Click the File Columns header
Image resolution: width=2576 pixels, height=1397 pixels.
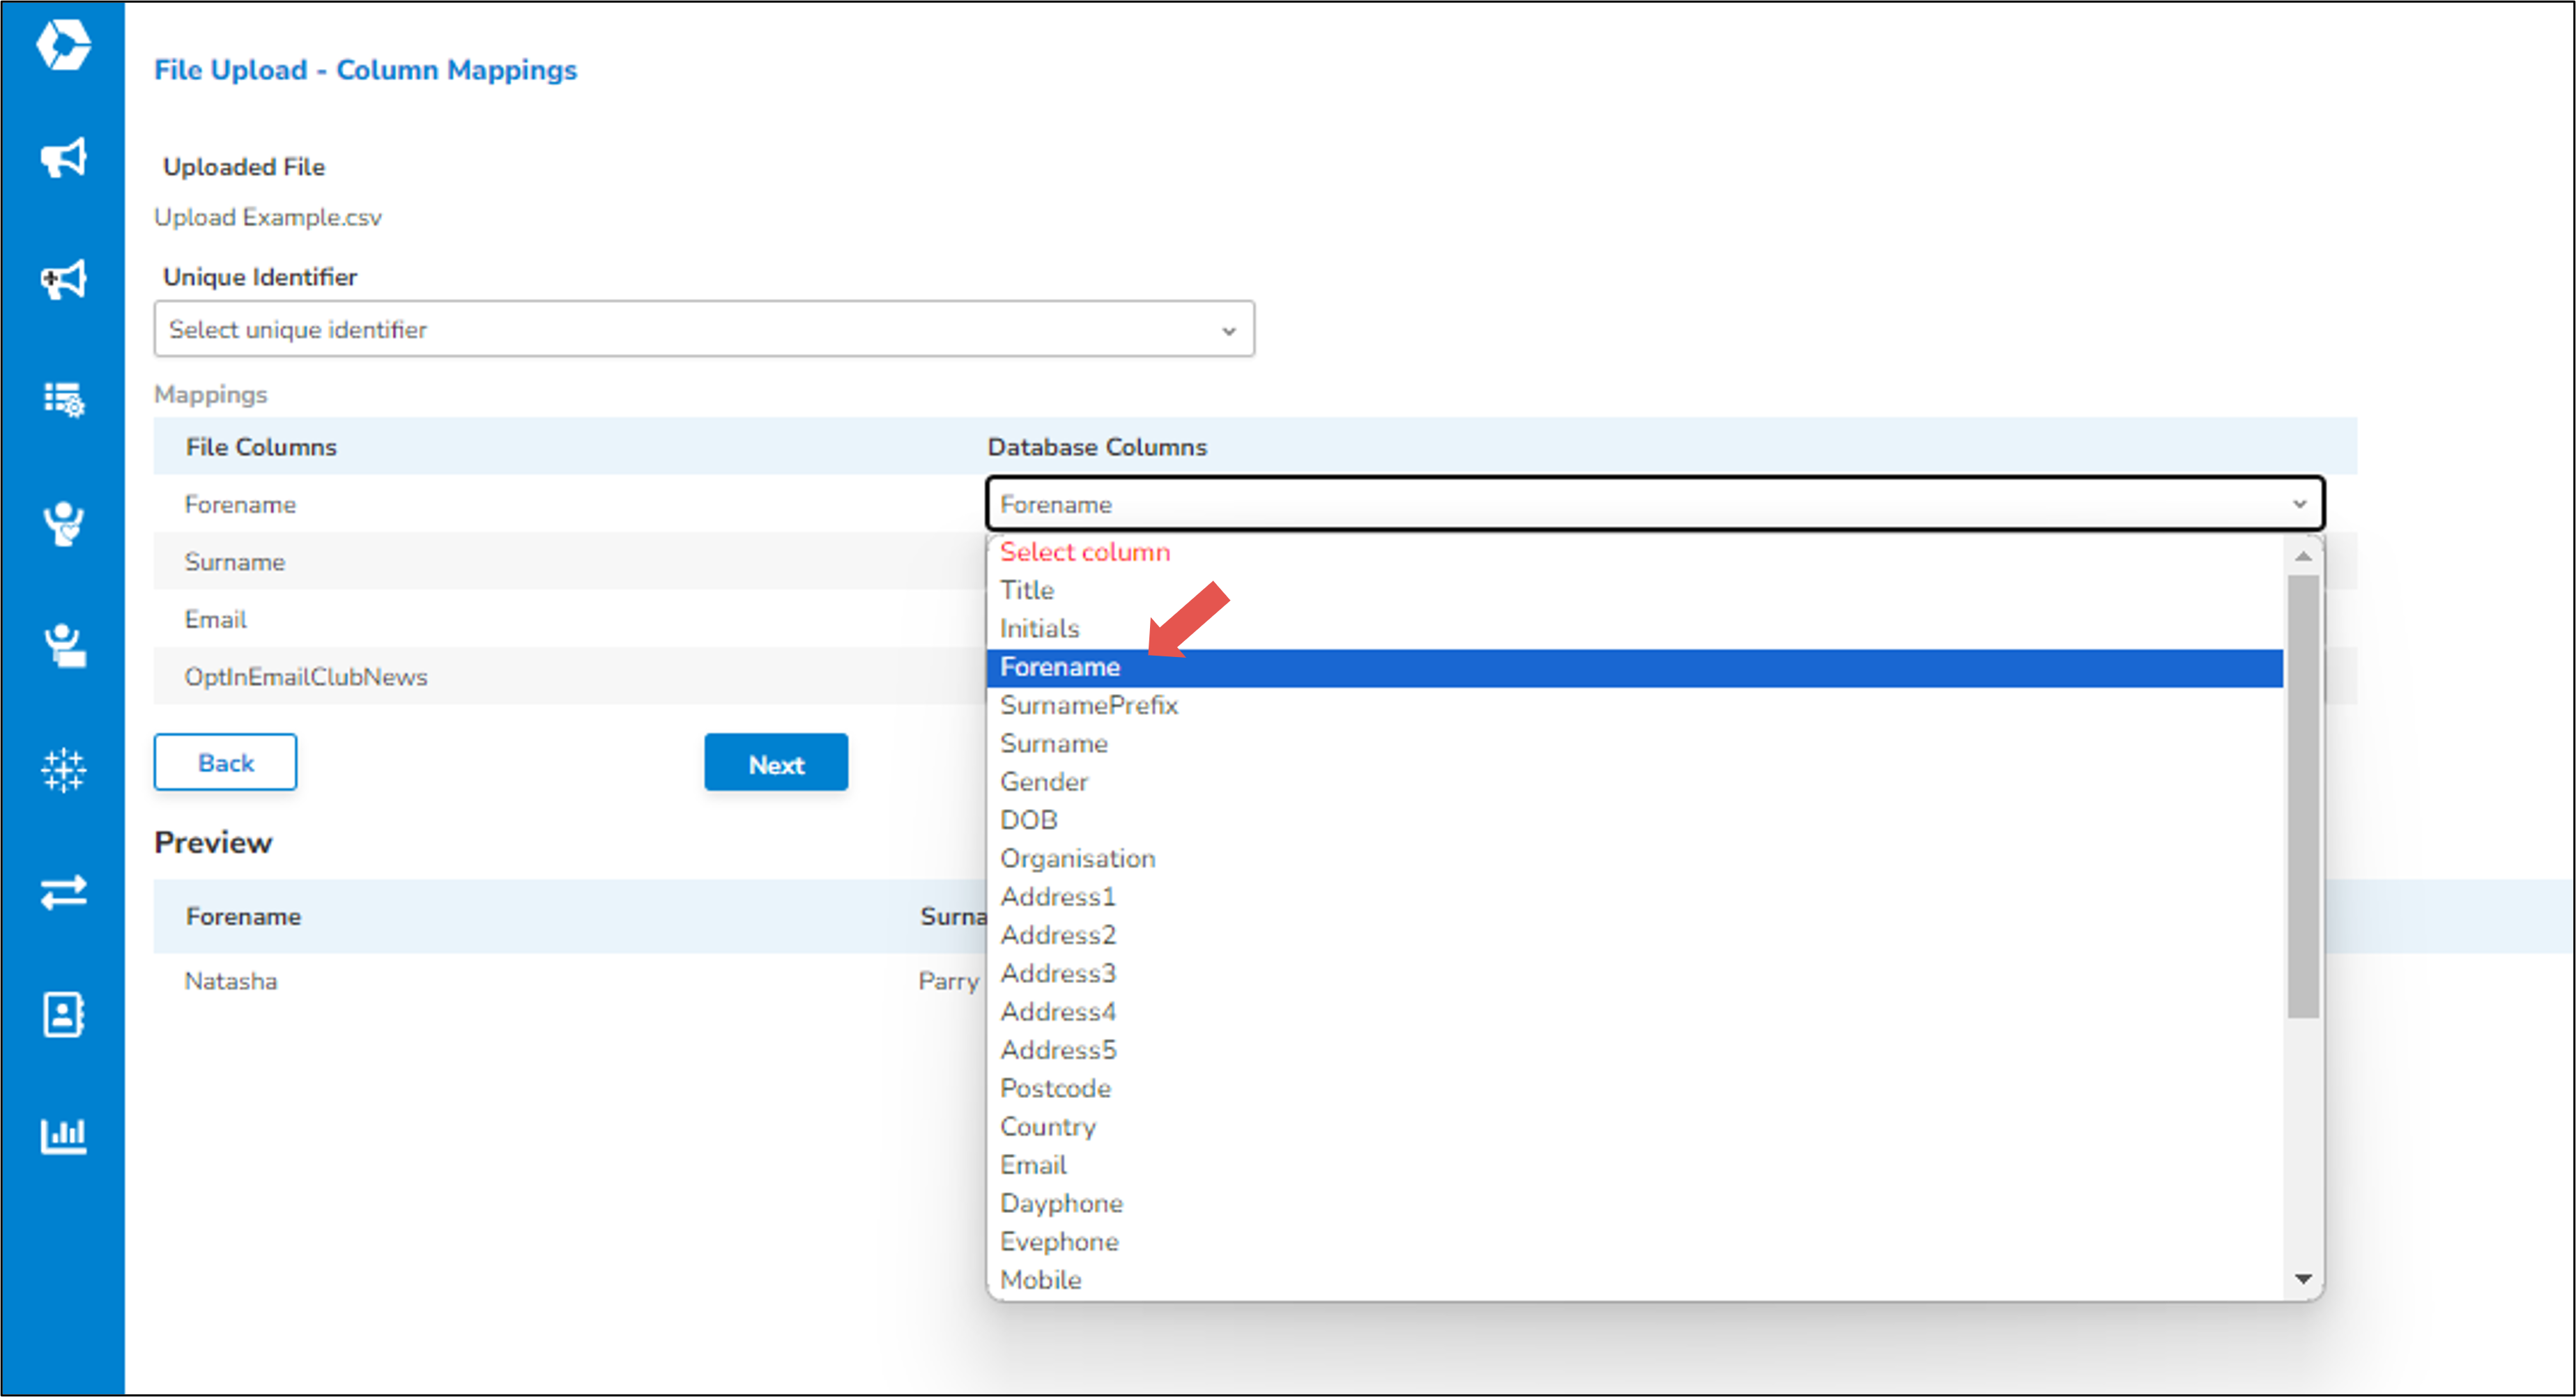pos(261,447)
